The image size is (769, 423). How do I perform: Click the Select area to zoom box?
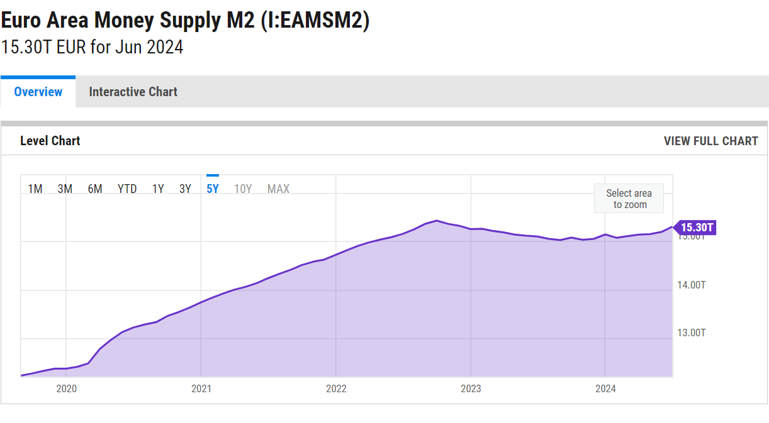pyautogui.click(x=629, y=199)
